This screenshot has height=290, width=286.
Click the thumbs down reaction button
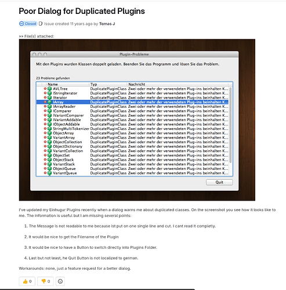coord(45,281)
